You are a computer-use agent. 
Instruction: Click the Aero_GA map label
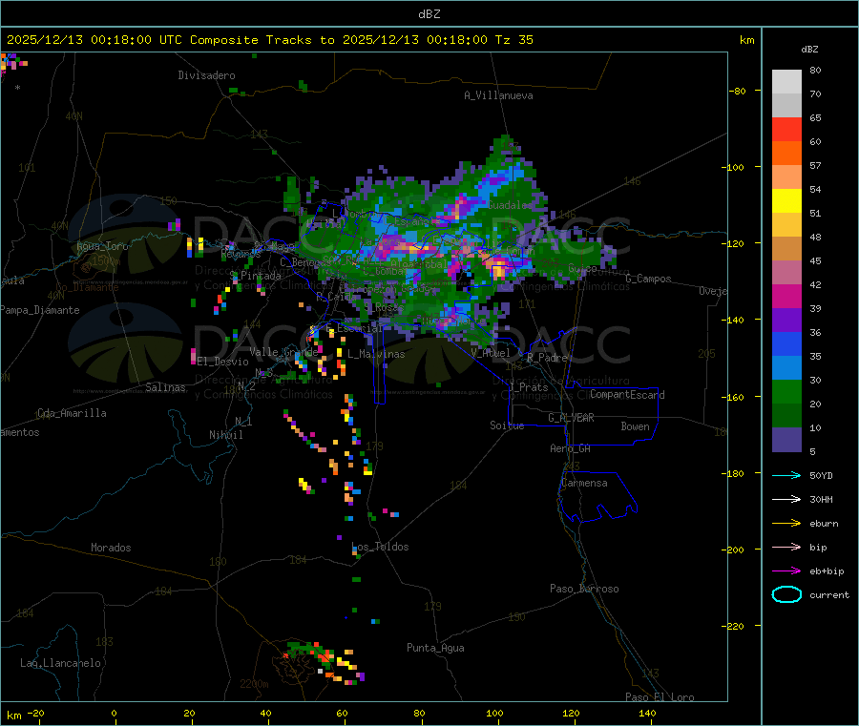(x=571, y=448)
